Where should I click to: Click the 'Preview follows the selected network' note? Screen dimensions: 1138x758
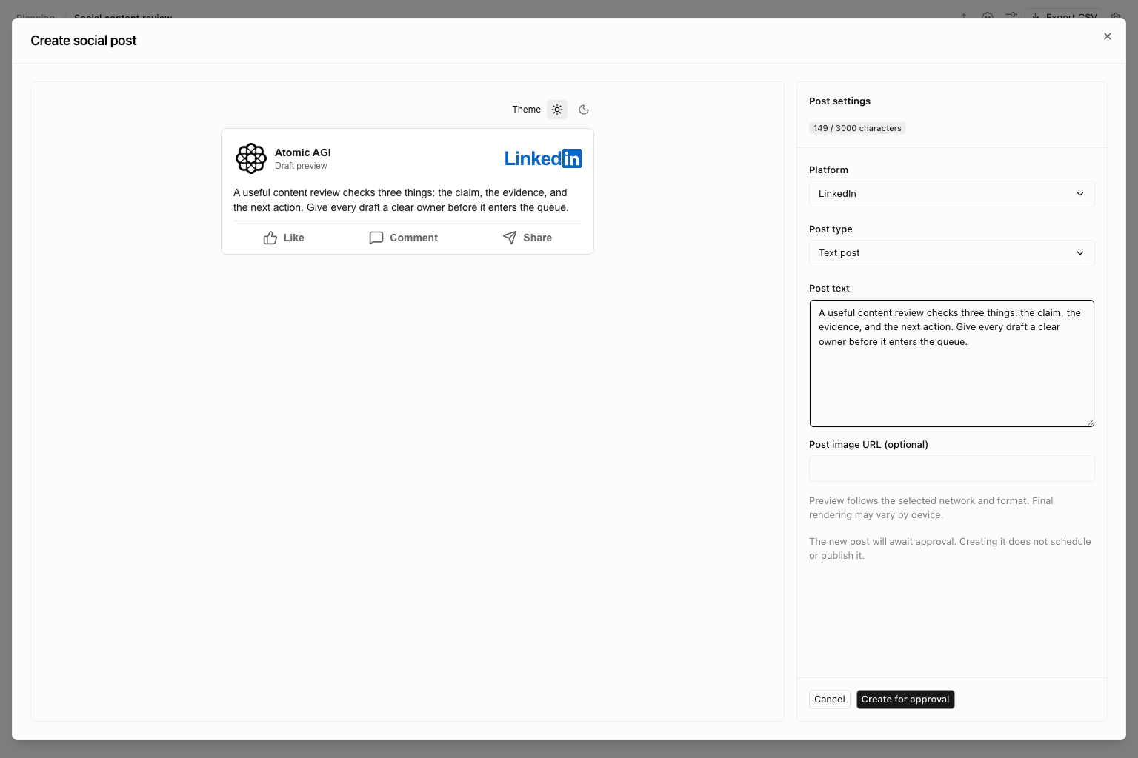[x=931, y=508]
